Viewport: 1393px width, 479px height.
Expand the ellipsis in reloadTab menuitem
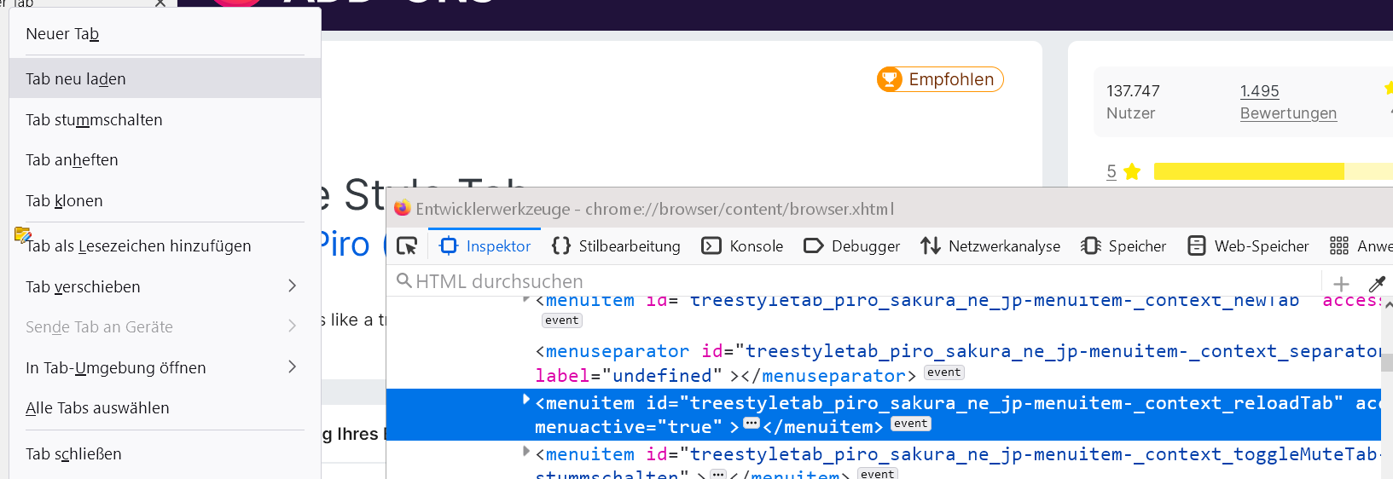tap(751, 424)
